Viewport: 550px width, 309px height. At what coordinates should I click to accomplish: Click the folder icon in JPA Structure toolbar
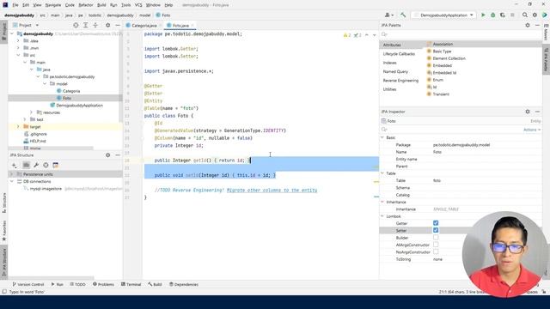click(26, 165)
